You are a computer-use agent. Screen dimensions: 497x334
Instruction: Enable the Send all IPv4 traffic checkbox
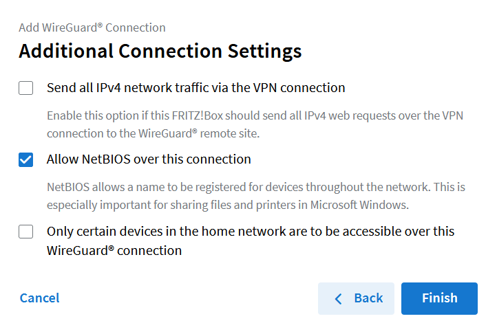pos(25,88)
